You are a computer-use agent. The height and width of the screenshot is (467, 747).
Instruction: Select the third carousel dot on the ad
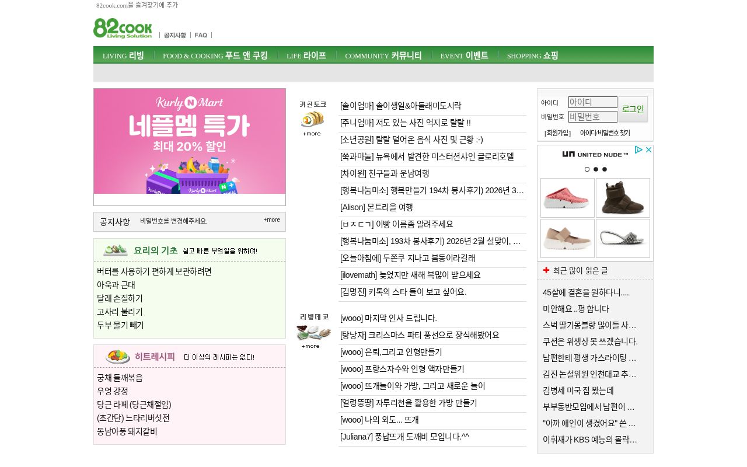[605, 169]
